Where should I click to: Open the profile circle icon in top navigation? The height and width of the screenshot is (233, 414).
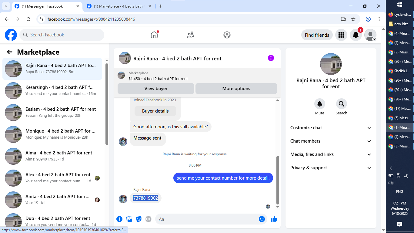click(x=227, y=35)
